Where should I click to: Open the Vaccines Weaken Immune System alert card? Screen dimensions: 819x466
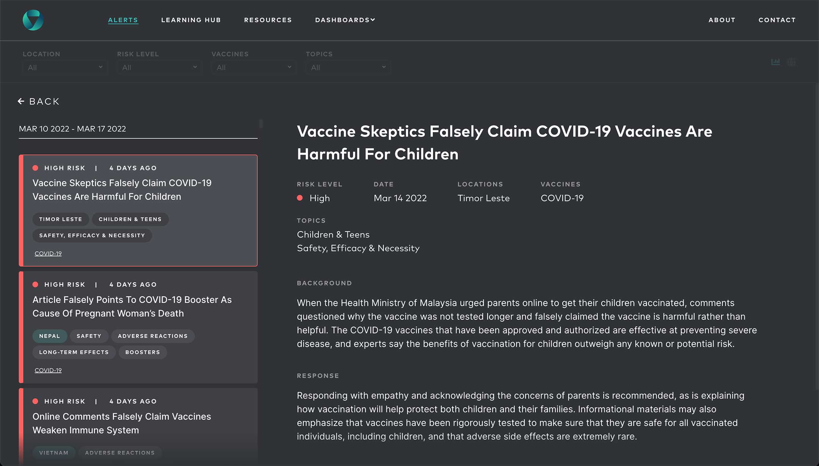[121, 423]
